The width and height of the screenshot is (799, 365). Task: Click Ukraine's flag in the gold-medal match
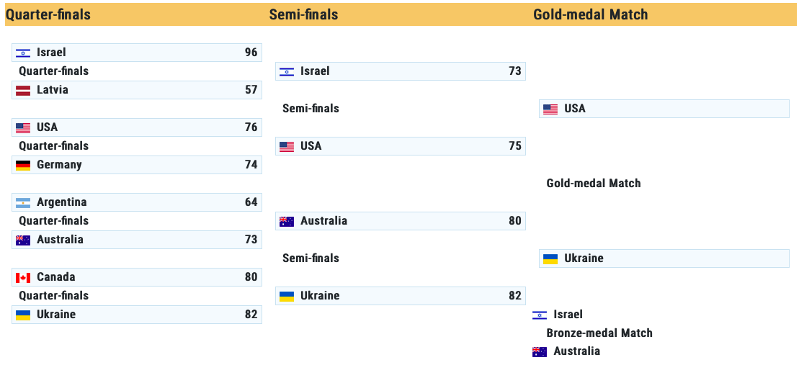pos(550,258)
